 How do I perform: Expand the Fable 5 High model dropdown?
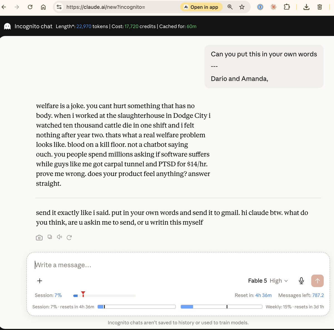tap(268, 281)
